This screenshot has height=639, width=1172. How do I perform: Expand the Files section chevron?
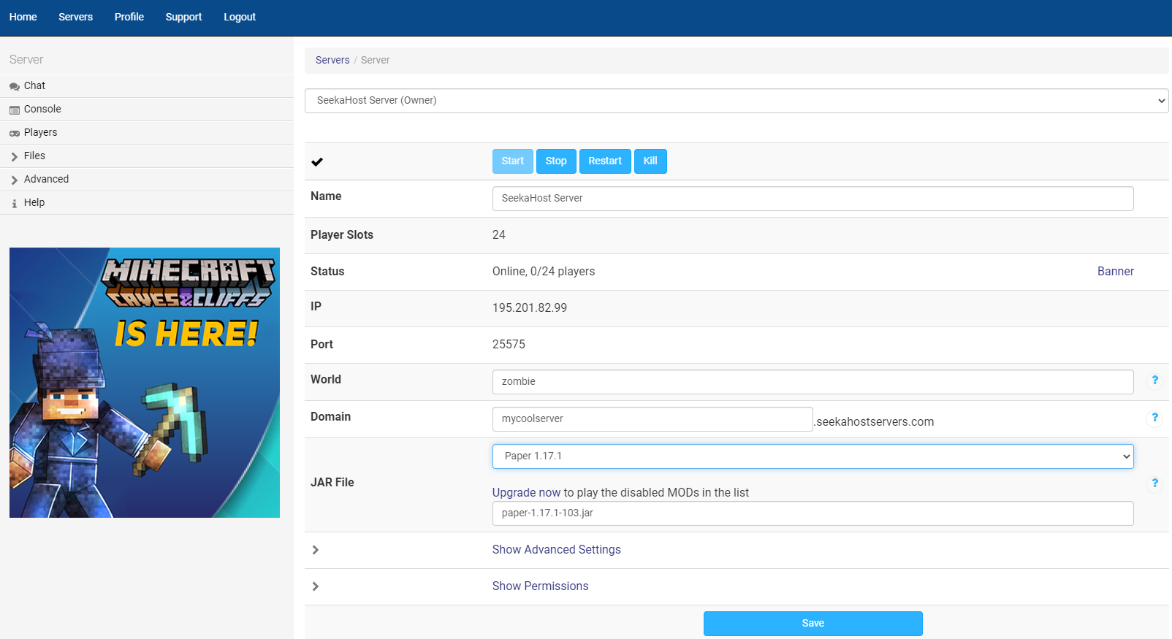pos(15,156)
